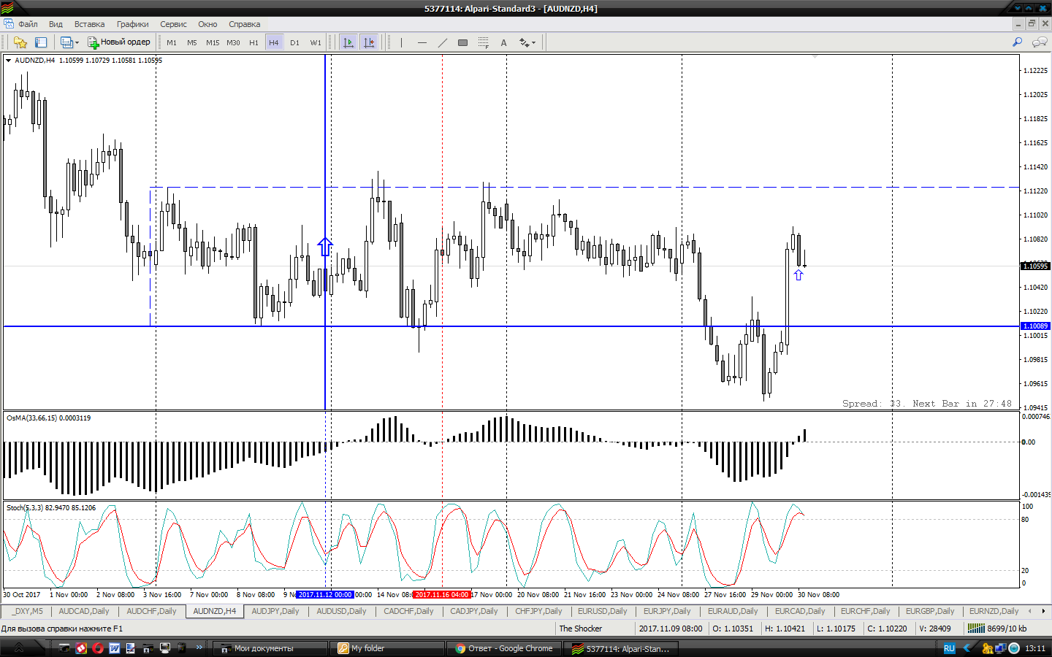
Task: Select the vertical line drawing tool
Action: pyautogui.click(x=401, y=42)
